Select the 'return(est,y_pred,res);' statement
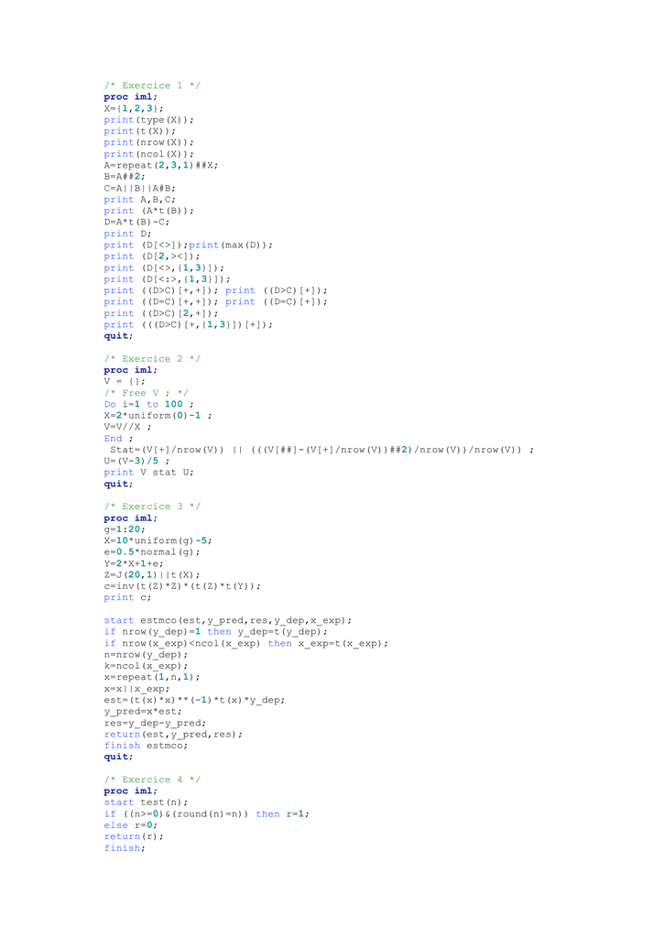Screen dimensions: 664x938 (173, 735)
